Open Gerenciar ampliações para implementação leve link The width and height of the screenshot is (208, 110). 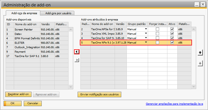pos(174,104)
